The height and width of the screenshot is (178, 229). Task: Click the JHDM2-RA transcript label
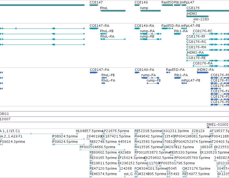(x=195, y=53)
